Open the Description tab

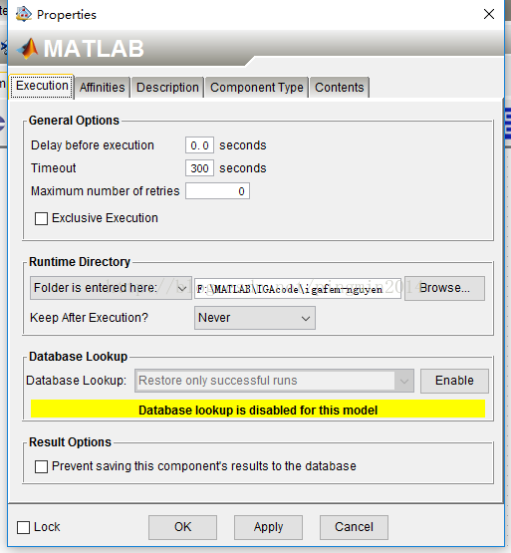click(167, 87)
